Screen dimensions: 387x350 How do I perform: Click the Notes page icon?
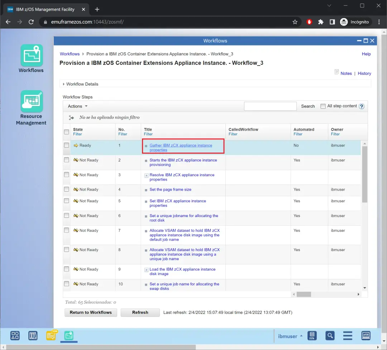click(x=336, y=72)
